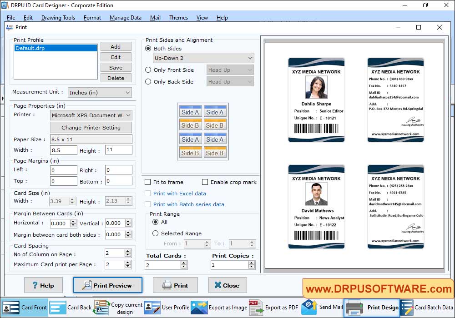This screenshot has width=455, height=318.
Task: Adjust the Horizontal margin spinner
Action: pyautogui.click(x=73, y=224)
